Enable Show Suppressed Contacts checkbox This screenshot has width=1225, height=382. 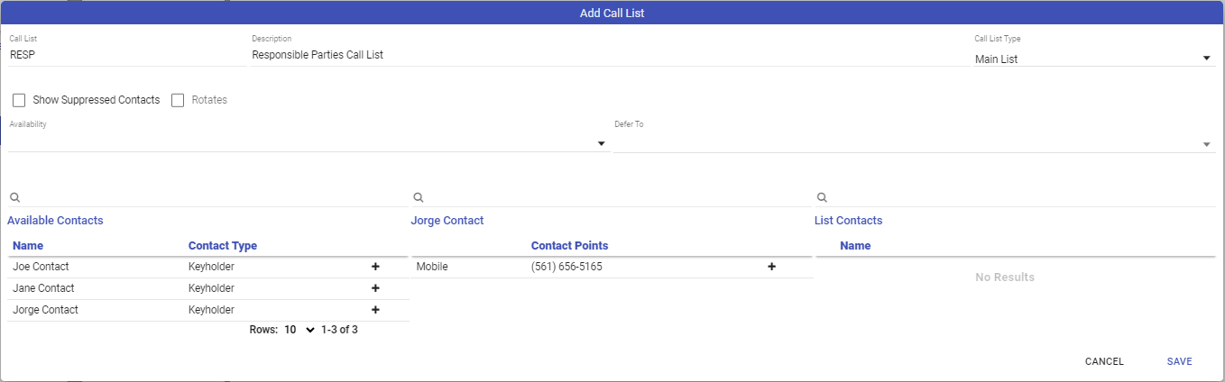click(x=19, y=100)
